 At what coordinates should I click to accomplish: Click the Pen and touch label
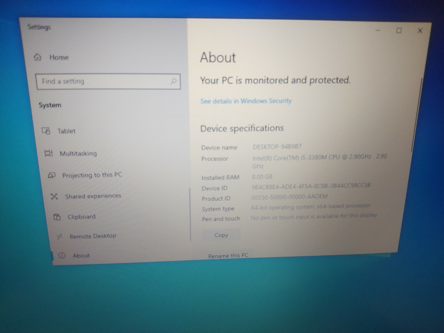click(221, 219)
